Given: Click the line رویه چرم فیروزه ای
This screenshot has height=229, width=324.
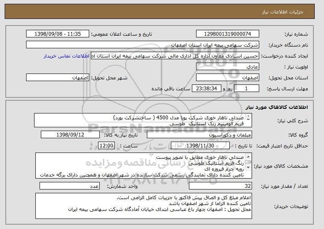Looking at the screenshot, I should coord(224,169).
